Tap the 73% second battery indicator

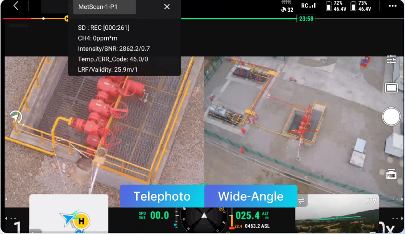(361, 6)
